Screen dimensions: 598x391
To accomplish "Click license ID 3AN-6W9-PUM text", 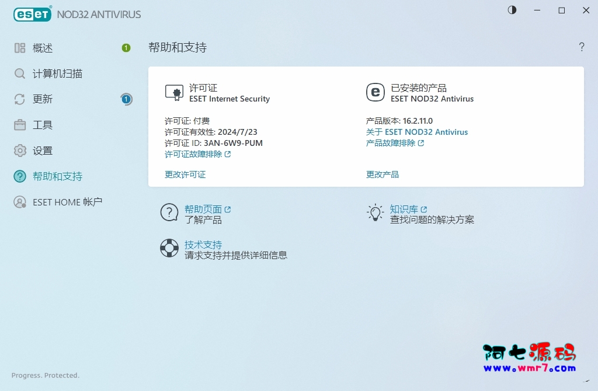I will 233,143.
